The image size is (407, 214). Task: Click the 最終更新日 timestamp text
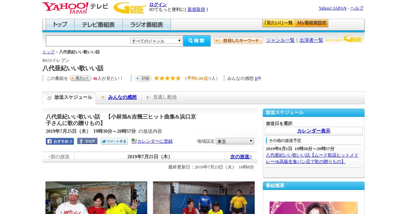click(x=211, y=167)
